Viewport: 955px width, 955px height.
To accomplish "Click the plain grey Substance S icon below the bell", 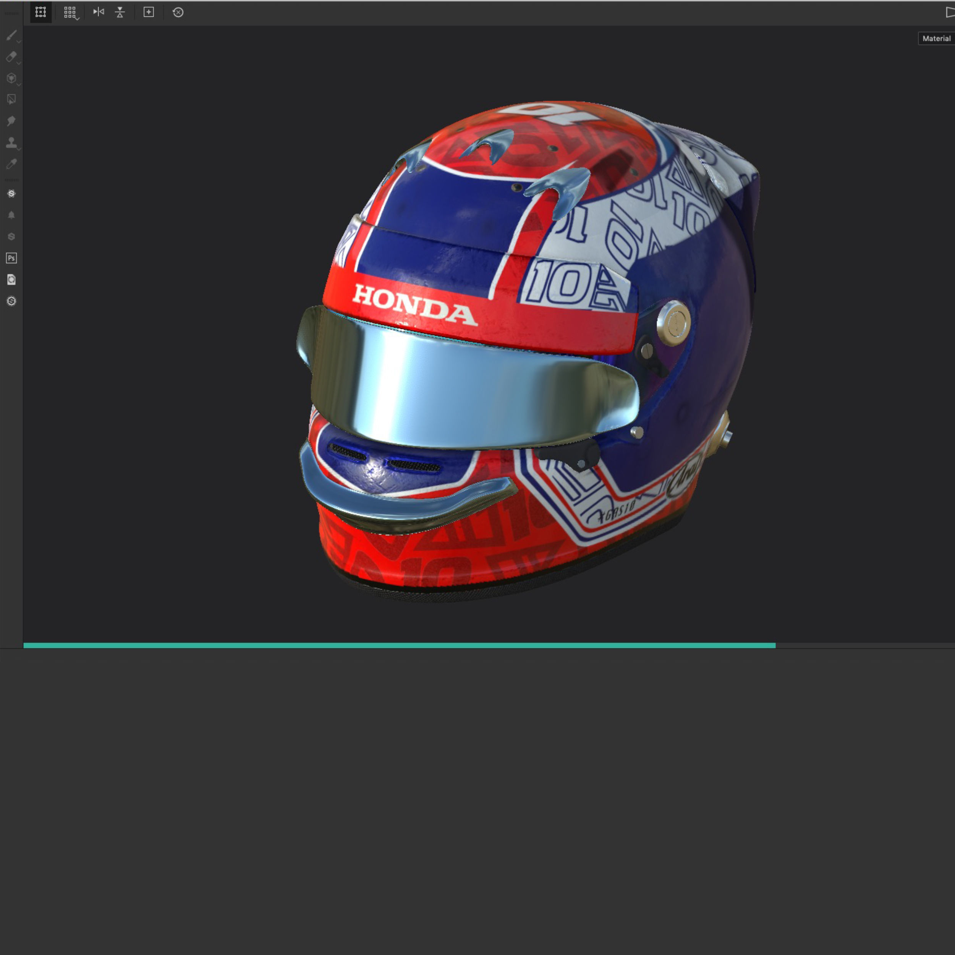I will click(x=11, y=237).
